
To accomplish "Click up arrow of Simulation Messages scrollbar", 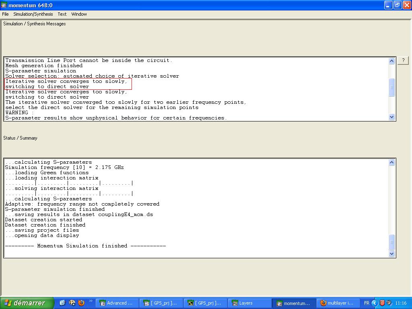I will [x=391, y=61].
